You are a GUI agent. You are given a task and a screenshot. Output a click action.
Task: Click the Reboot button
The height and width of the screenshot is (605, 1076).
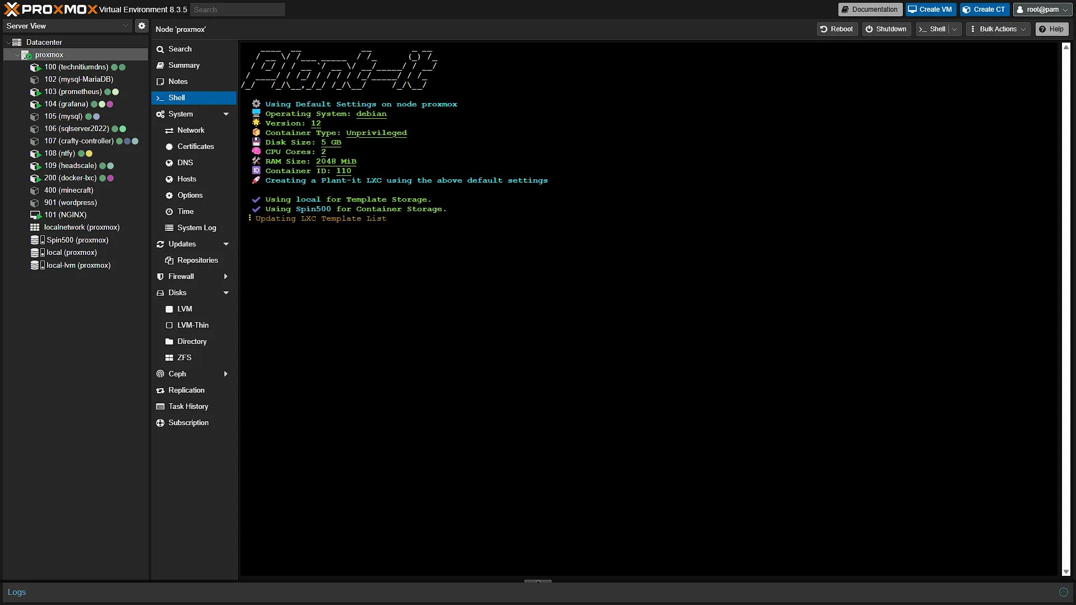pos(837,29)
